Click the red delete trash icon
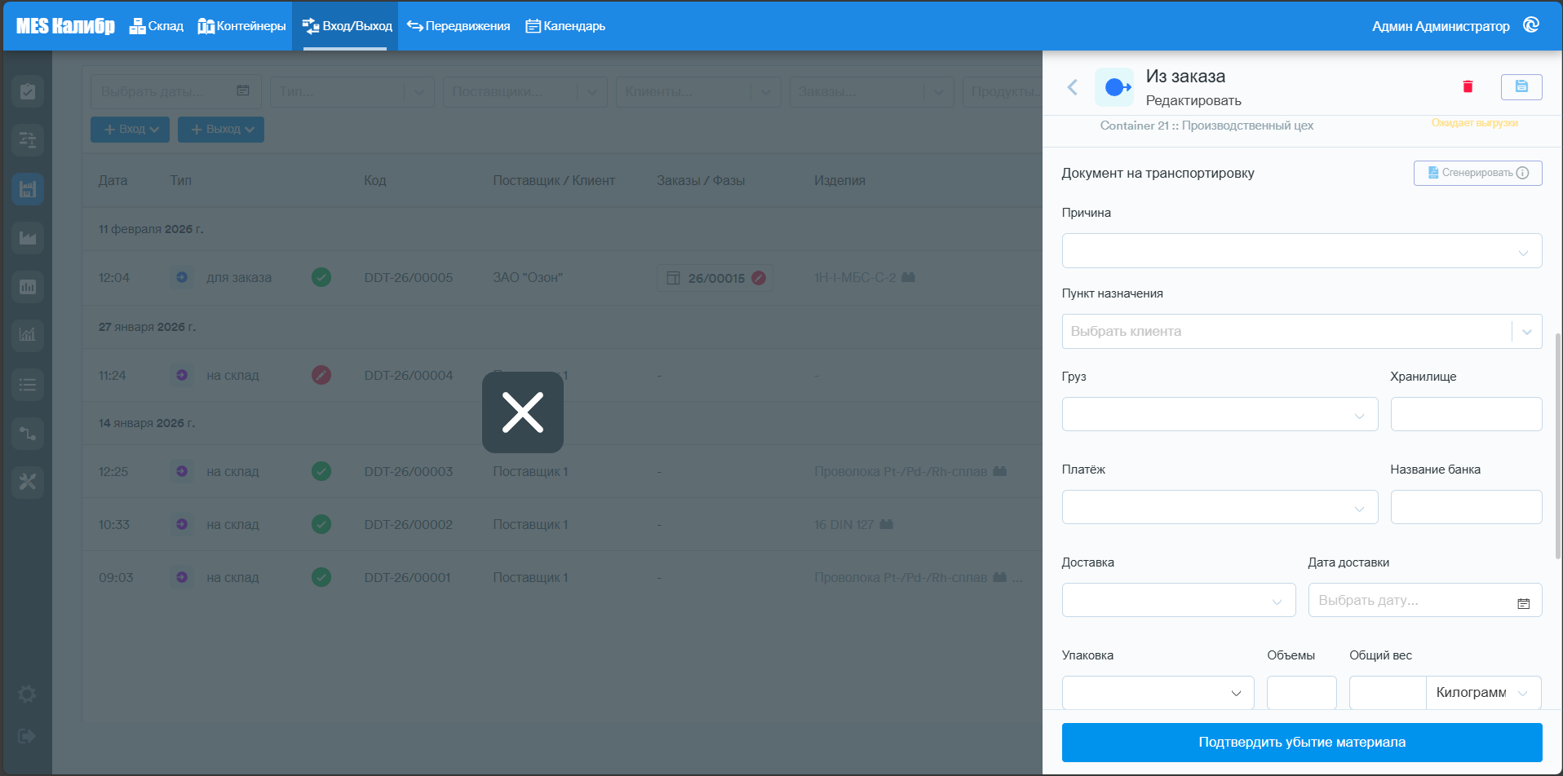The height and width of the screenshot is (776, 1563). pyautogui.click(x=1468, y=86)
